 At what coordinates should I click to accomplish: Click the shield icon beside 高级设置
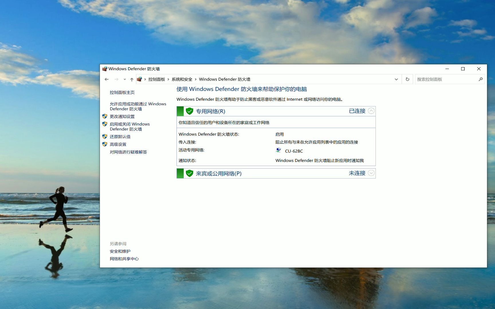click(x=105, y=144)
